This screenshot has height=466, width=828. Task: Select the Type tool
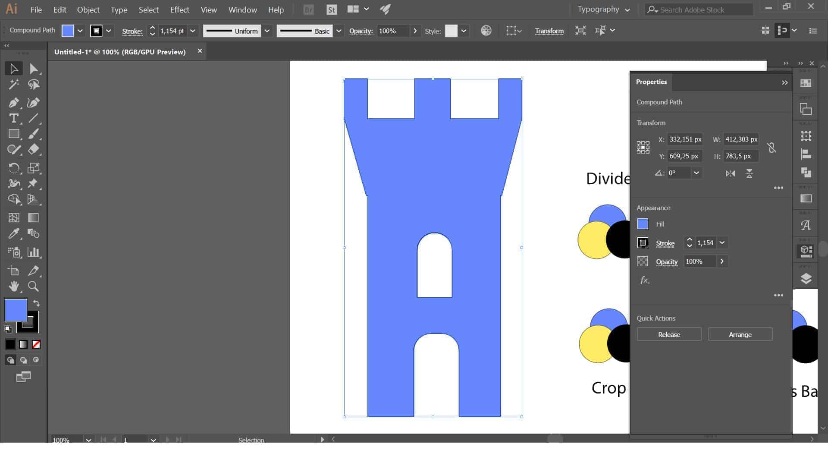[x=14, y=118]
